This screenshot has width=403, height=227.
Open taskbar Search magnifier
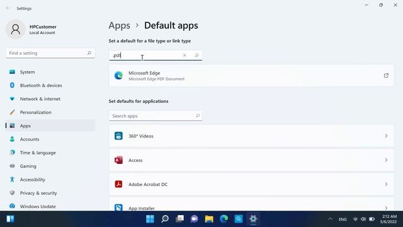tap(165, 219)
